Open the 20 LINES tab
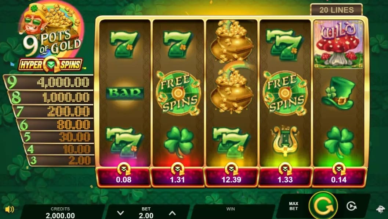Viewport: 388px width, 219px height. point(336,10)
